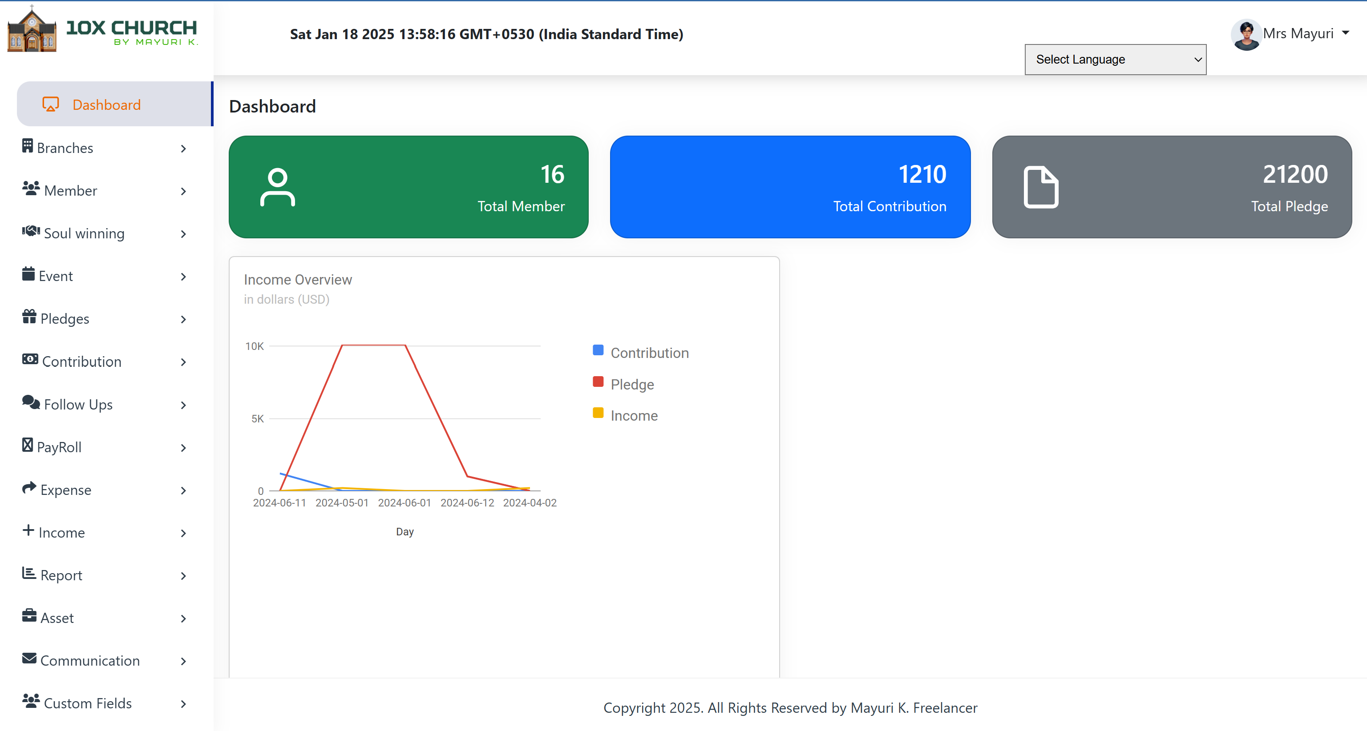The height and width of the screenshot is (731, 1367).
Task: Expand the PayRoll submenu chevron
Action: click(x=183, y=448)
